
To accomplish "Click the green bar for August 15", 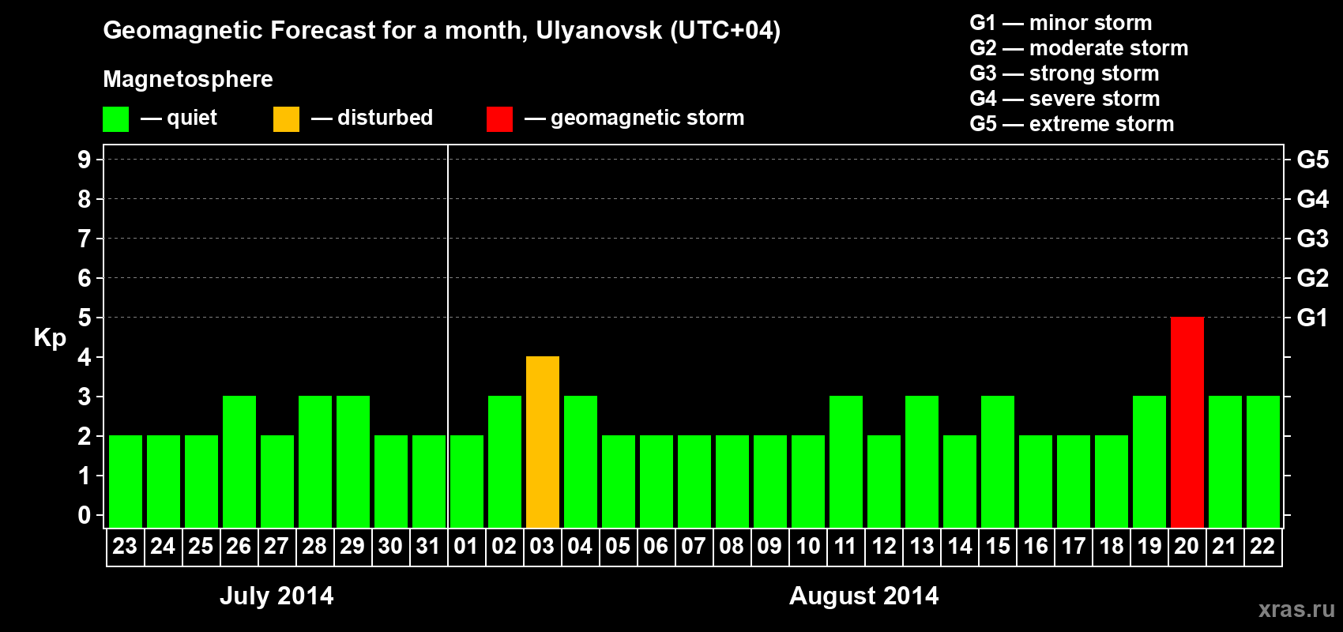I will [x=998, y=461].
